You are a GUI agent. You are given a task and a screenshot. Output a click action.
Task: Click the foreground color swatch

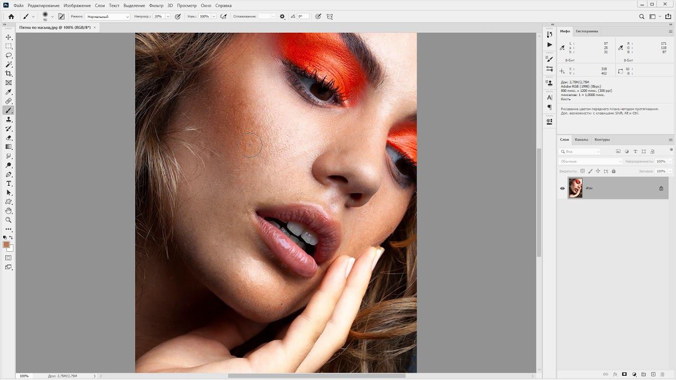[6, 244]
